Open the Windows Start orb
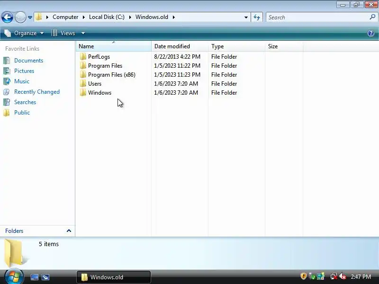 click(x=14, y=276)
